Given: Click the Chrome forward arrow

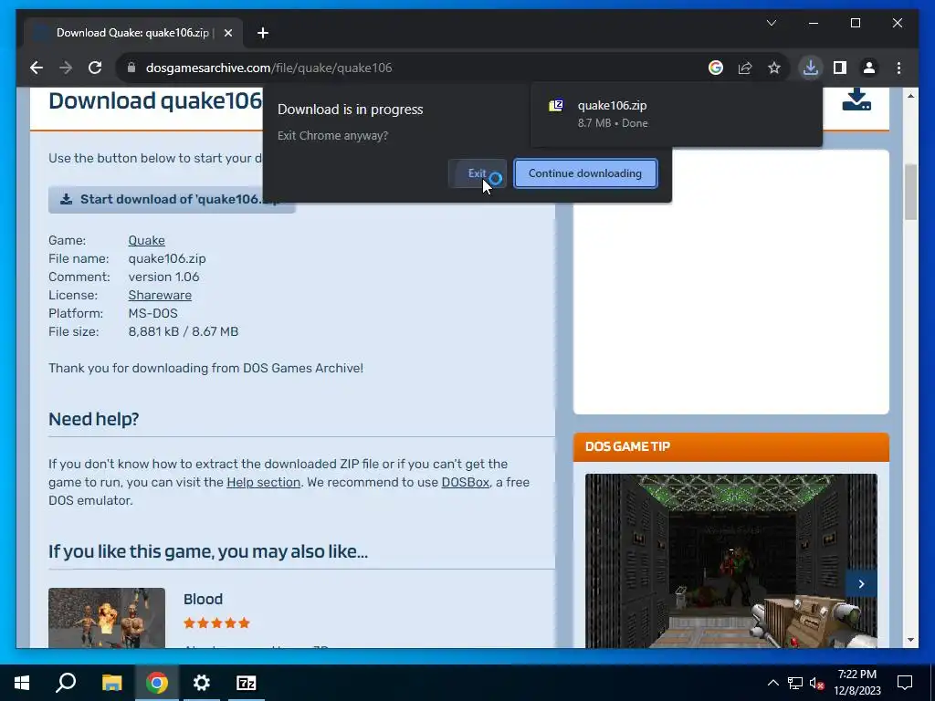Looking at the screenshot, I should (x=66, y=68).
